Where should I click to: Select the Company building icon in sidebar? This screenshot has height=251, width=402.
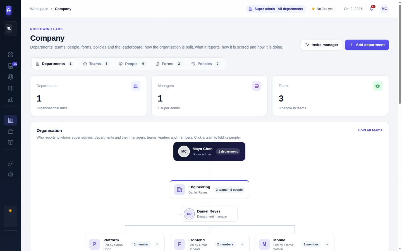[x=11, y=120]
